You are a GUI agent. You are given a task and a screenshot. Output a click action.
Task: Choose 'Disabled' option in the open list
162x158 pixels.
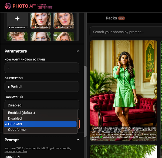[x=40, y=118]
